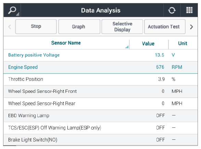
Task: Click the 676 engine speed value
Action: click(x=160, y=67)
